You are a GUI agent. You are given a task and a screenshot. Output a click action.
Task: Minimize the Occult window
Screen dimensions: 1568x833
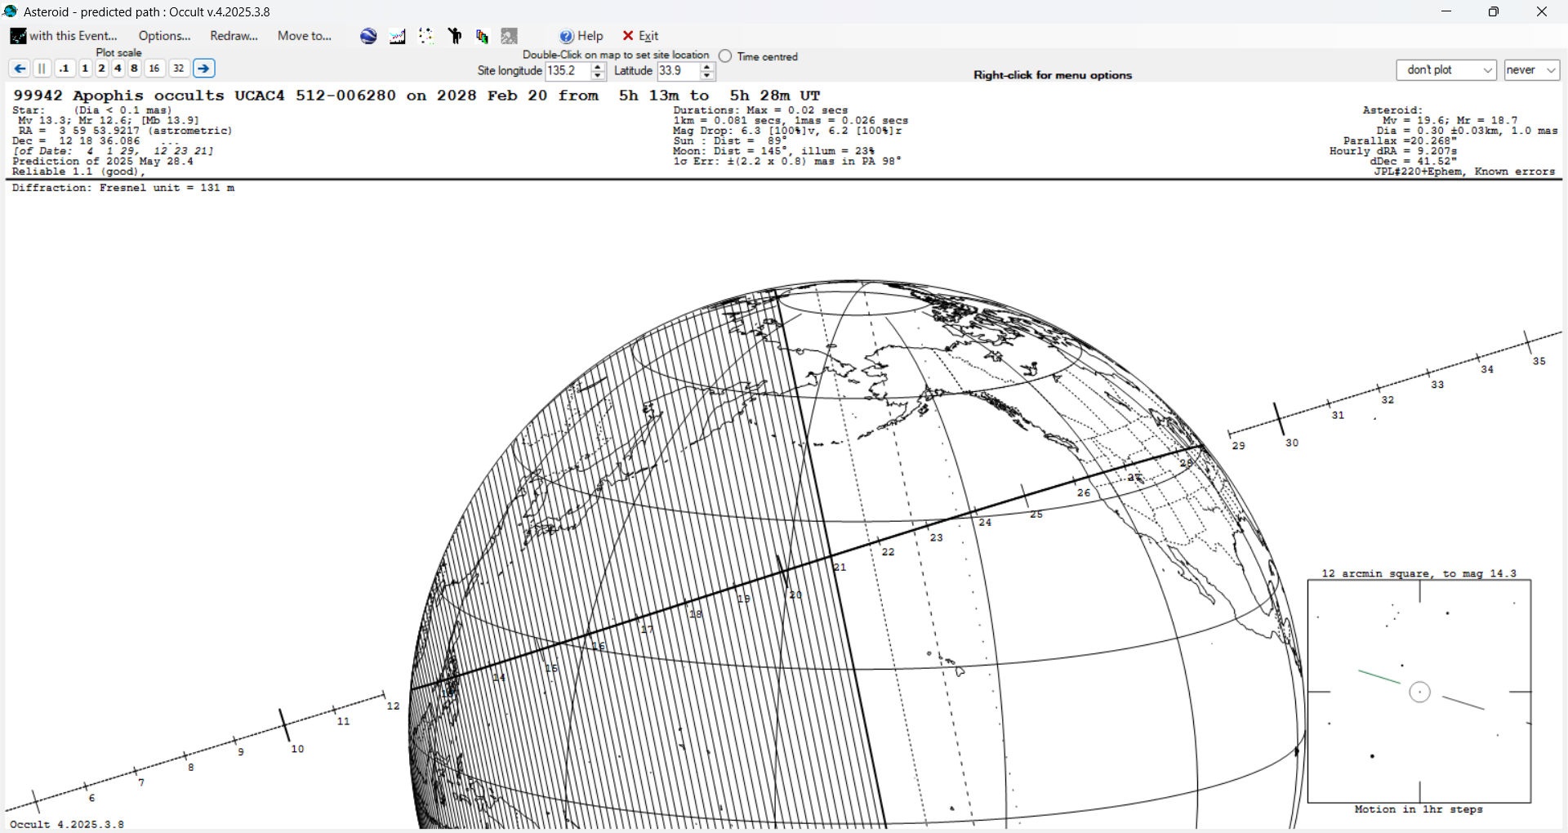(1446, 11)
